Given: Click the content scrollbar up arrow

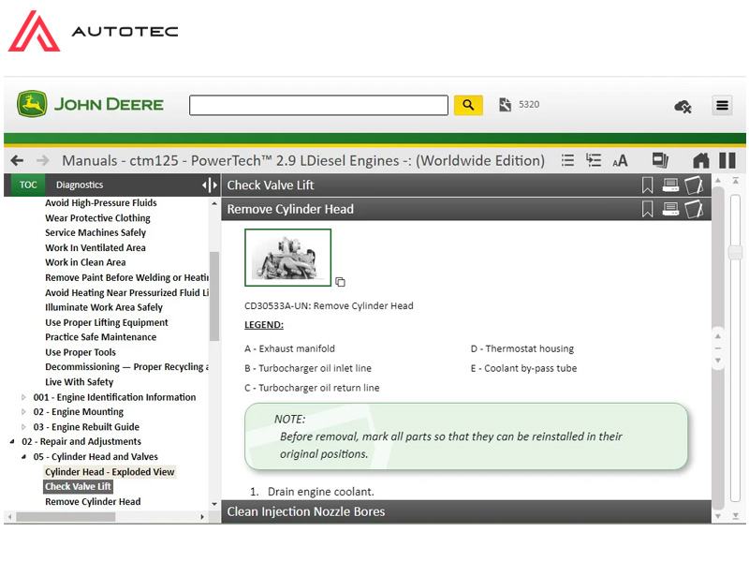Looking at the screenshot, I should 717,180.
